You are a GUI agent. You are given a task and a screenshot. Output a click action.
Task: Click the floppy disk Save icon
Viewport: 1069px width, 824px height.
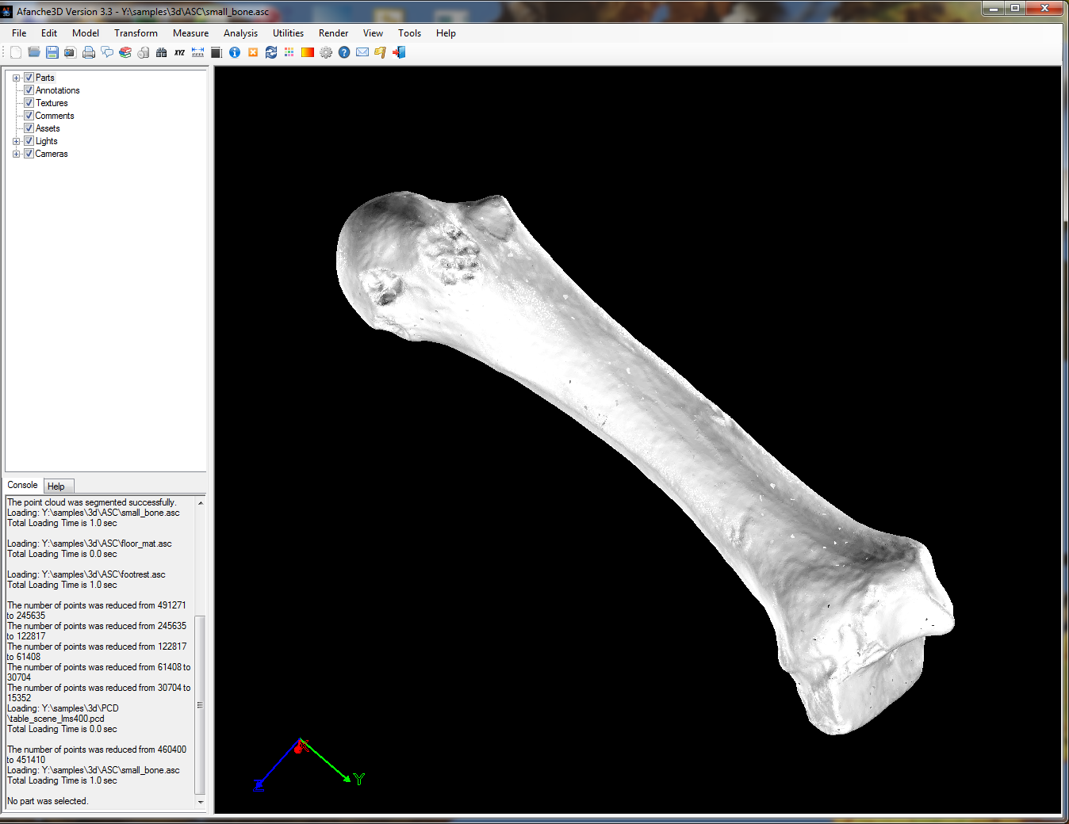pos(52,52)
